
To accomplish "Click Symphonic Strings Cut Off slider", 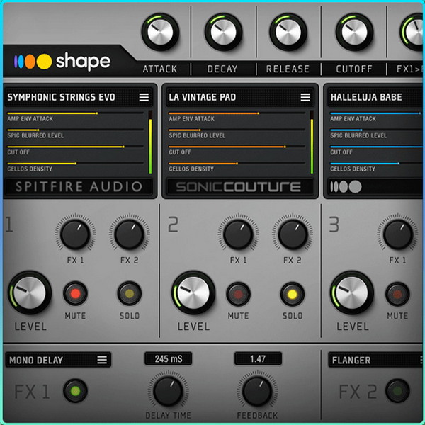I will [75, 147].
